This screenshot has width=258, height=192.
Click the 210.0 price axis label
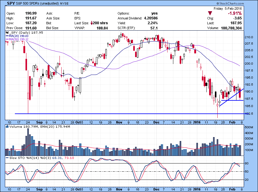[x=249, y=37]
